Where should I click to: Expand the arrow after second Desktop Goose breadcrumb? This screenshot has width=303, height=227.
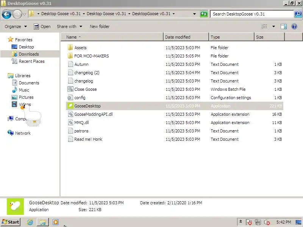(x=129, y=14)
